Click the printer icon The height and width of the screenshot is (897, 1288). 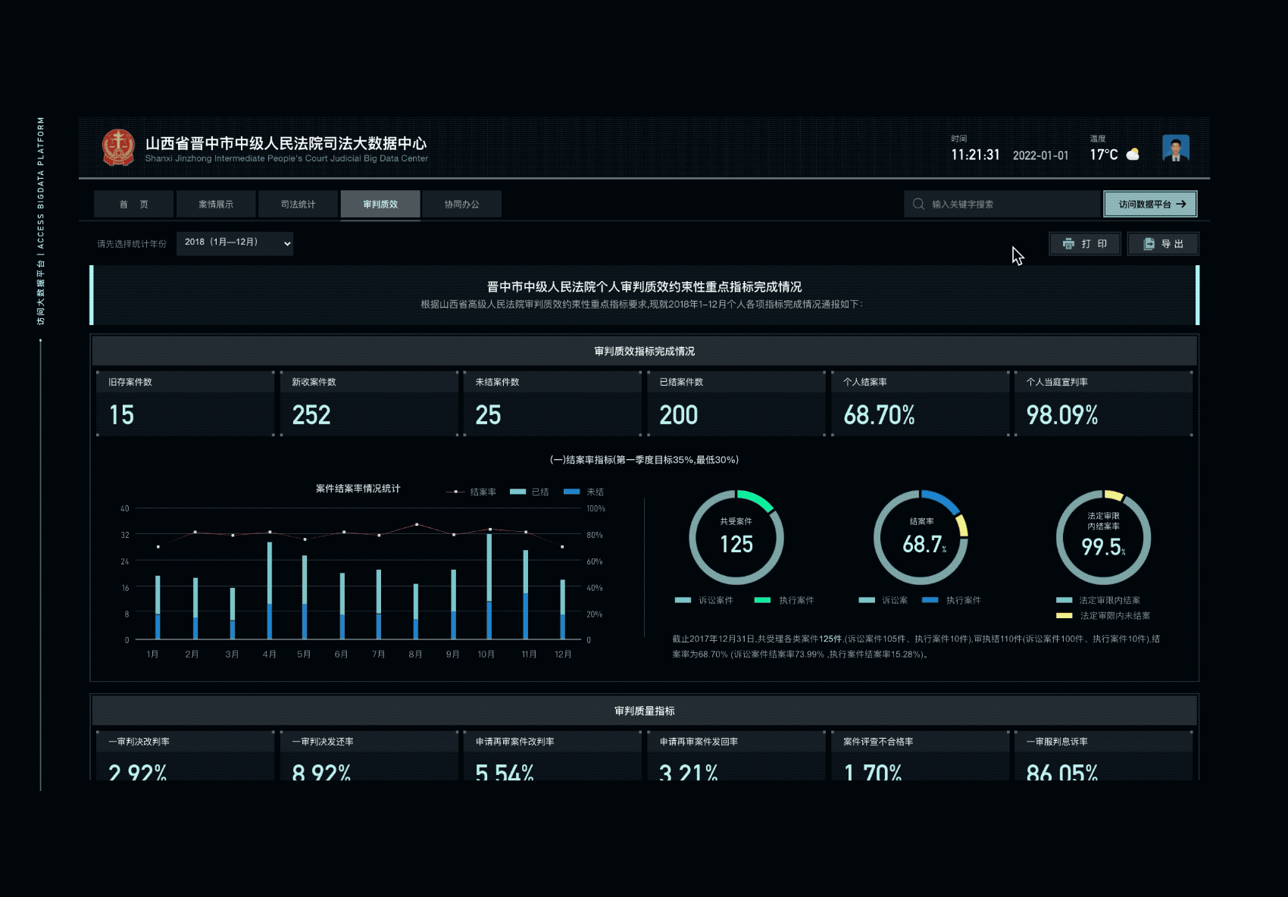pos(1068,244)
